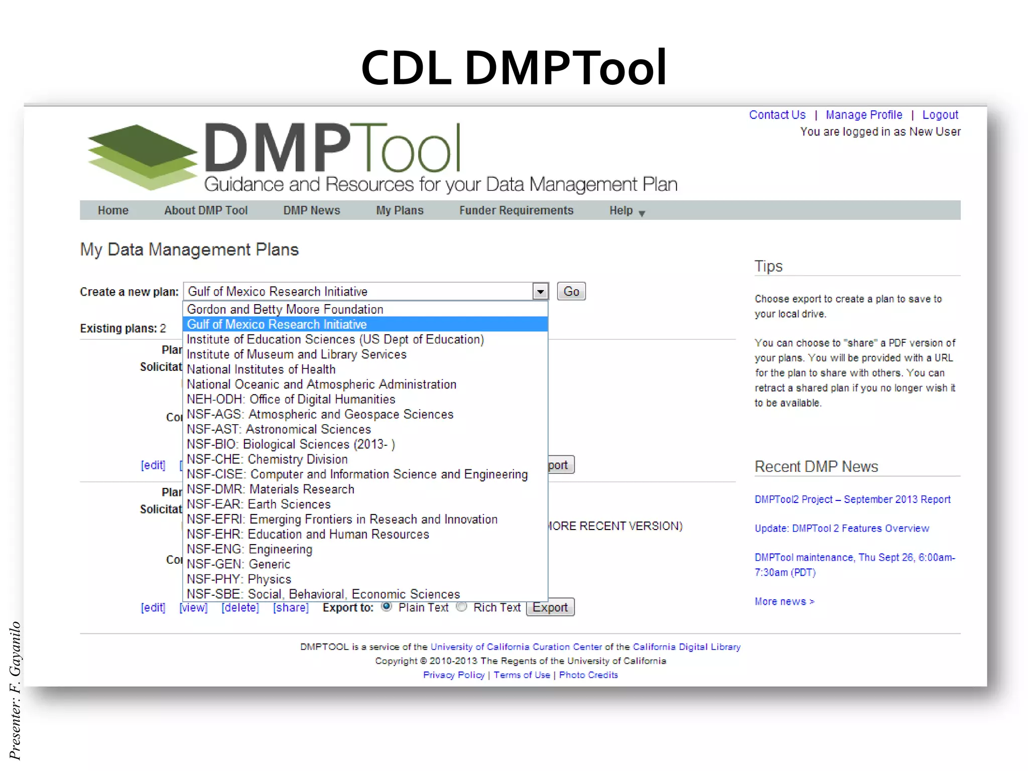Open DMPTool maintenance Sept 26 news
Screen dimensions: 1028x771
pyautogui.click(x=855, y=565)
